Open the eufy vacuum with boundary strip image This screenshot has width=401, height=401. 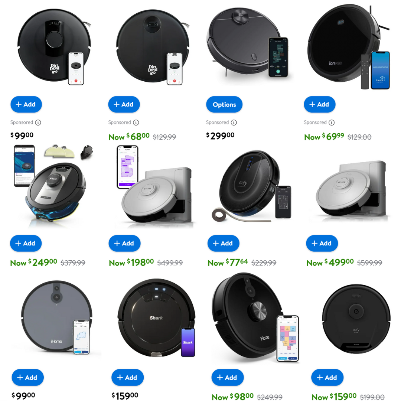tap(252, 186)
